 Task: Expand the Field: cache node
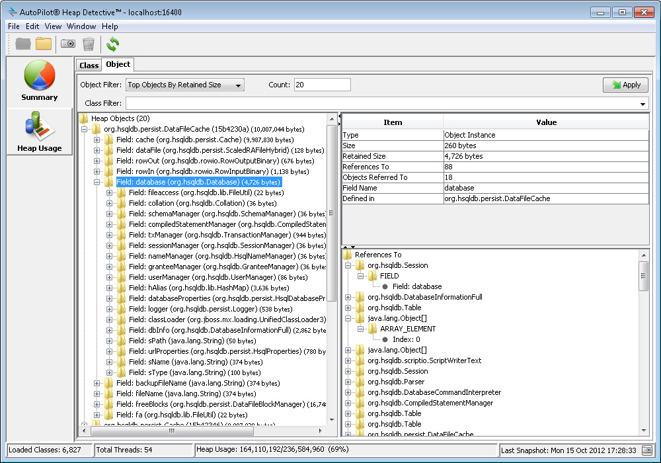coord(97,140)
